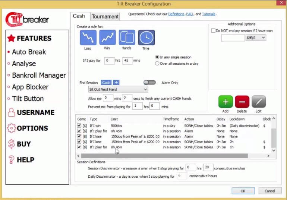Enable 'Do NOT end my session' checkbox
The image size is (287, 200).
pyautogui.click(x=213, y=31)
